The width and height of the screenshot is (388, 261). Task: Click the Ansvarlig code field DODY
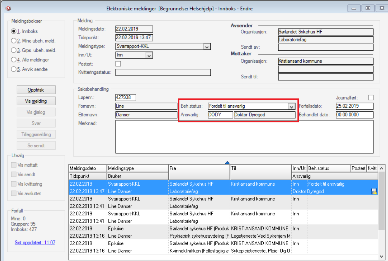[x=220, y=115]
